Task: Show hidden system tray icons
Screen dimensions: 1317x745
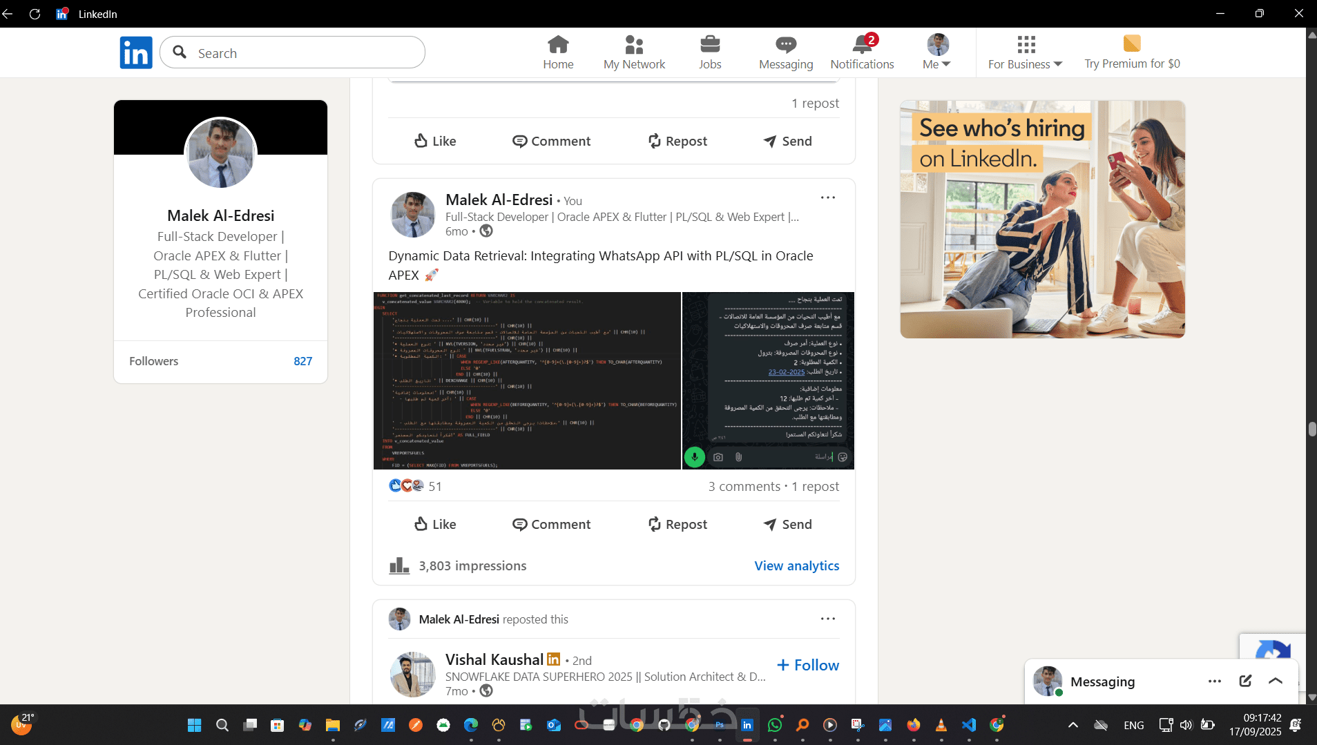Action: tap(1073, 725)
